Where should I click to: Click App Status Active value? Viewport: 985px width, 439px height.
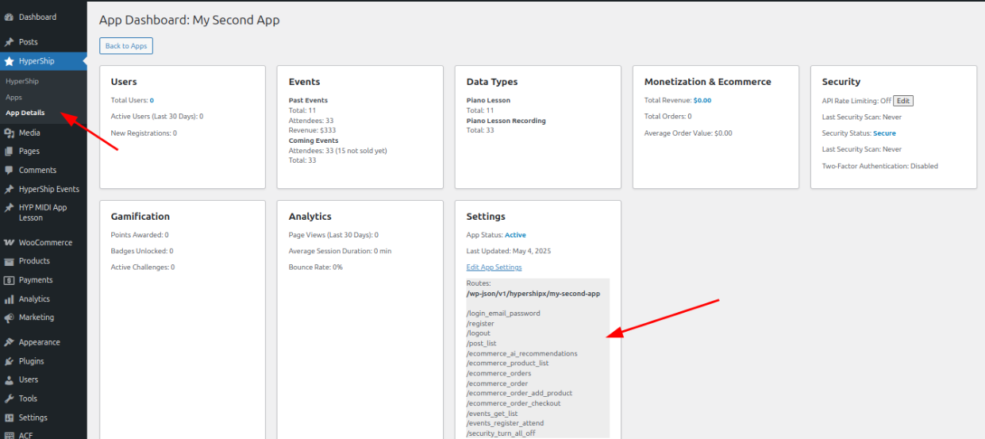coord(515,235)
